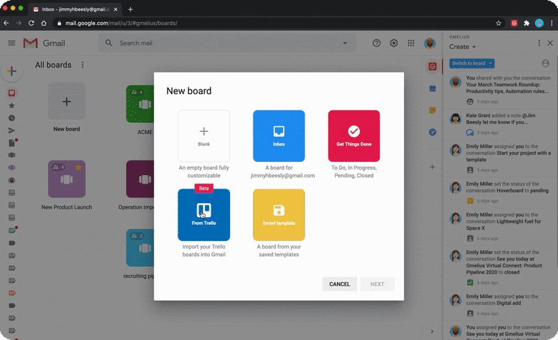Open the Gmail main menu hamburger
Viewport: 558px width, 340px height.
pyautogui.click(x=12, y=43)
